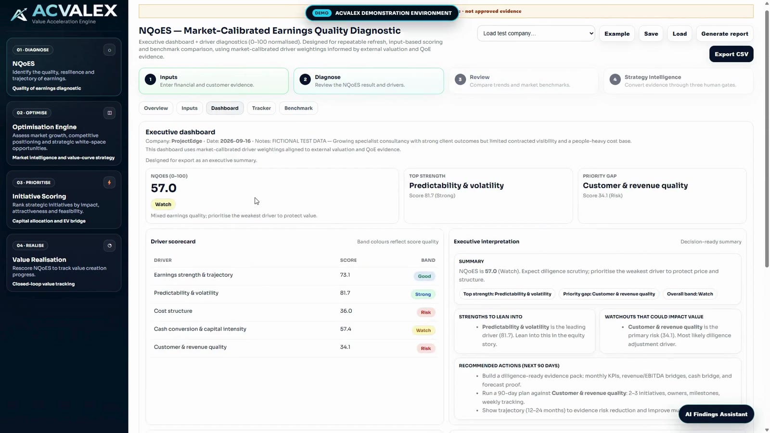770x433 pixels.
Task: Click the Watch badge under NQoES score
Action: (x=163, y=204)
